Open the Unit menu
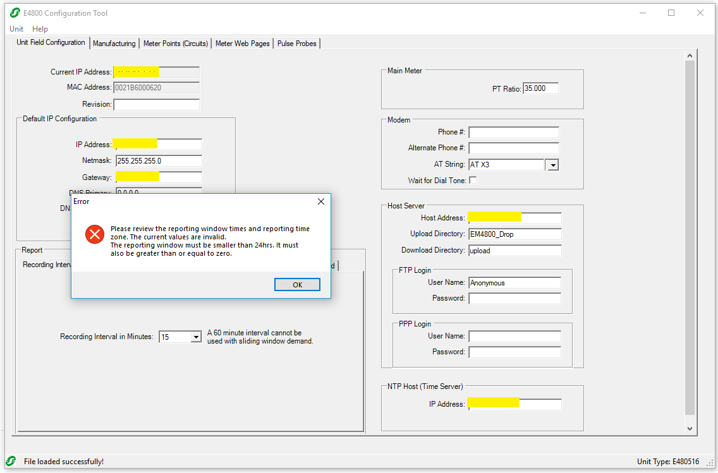 click(x=16, y=29)
